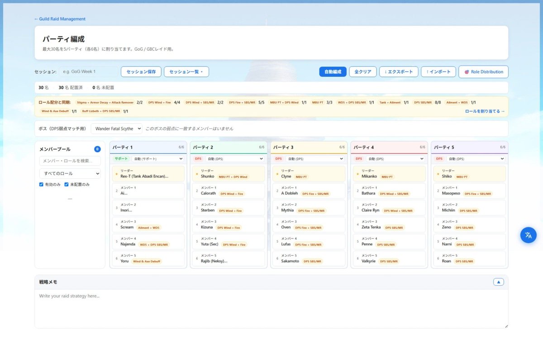Select member Zeta Tenka in パーティ 4

390,225
